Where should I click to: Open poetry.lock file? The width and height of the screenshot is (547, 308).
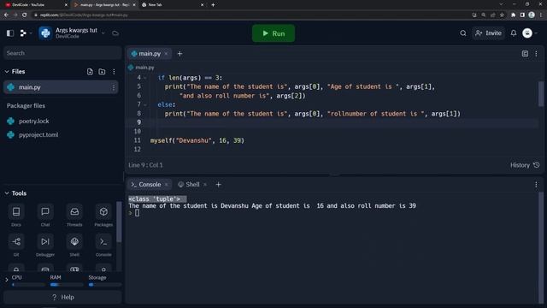coord(34,121)
